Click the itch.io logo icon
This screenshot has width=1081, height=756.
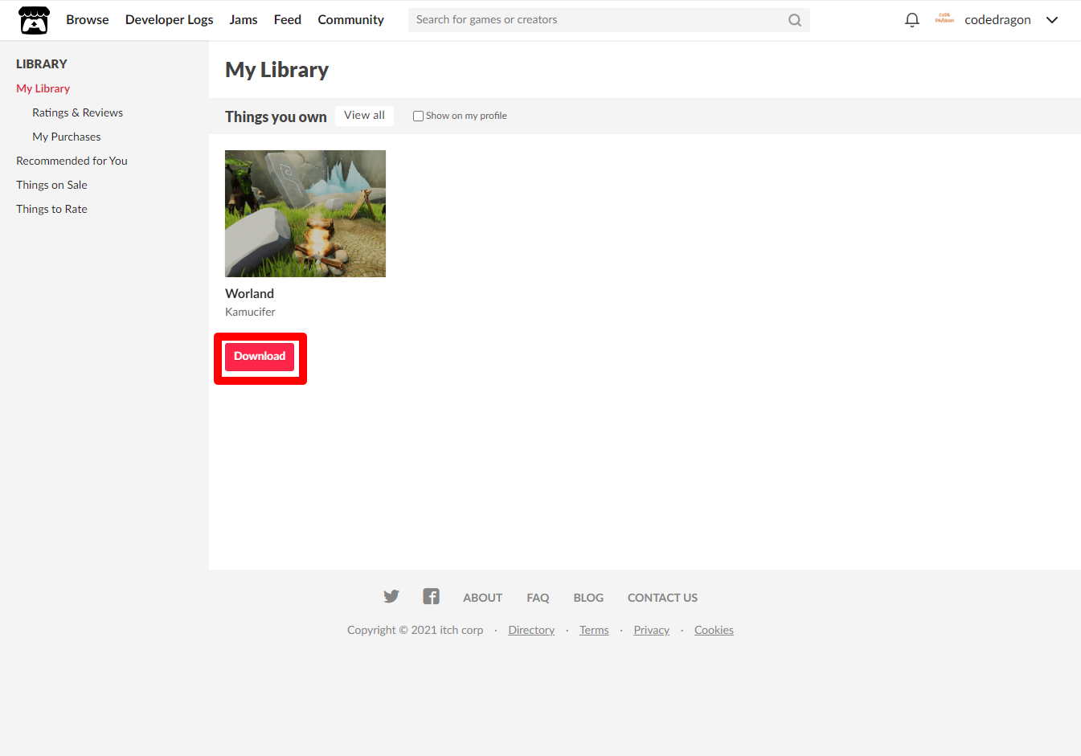click(x=34, y=20)
